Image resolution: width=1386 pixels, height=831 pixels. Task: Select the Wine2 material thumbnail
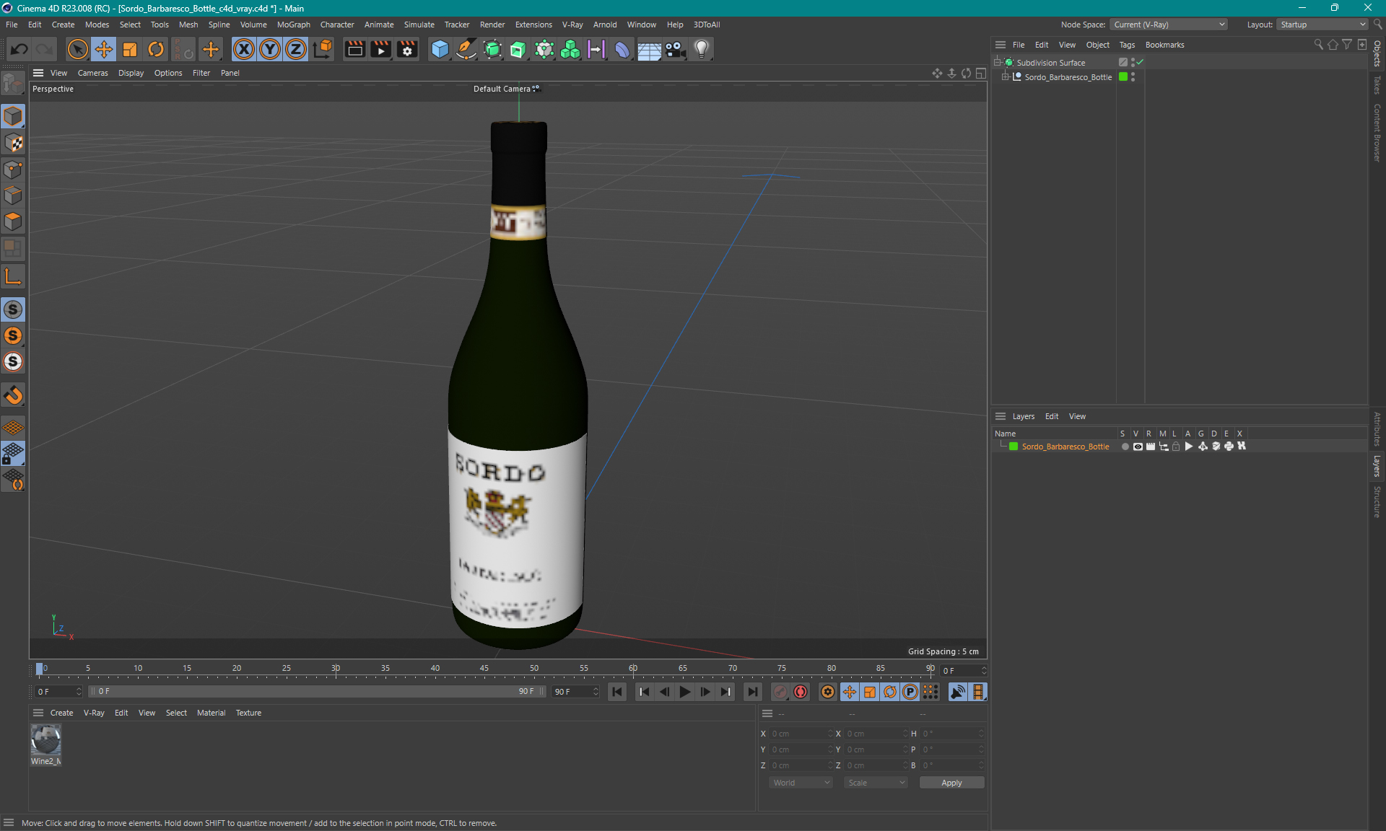pyautogui.click(x=45, y=740)
